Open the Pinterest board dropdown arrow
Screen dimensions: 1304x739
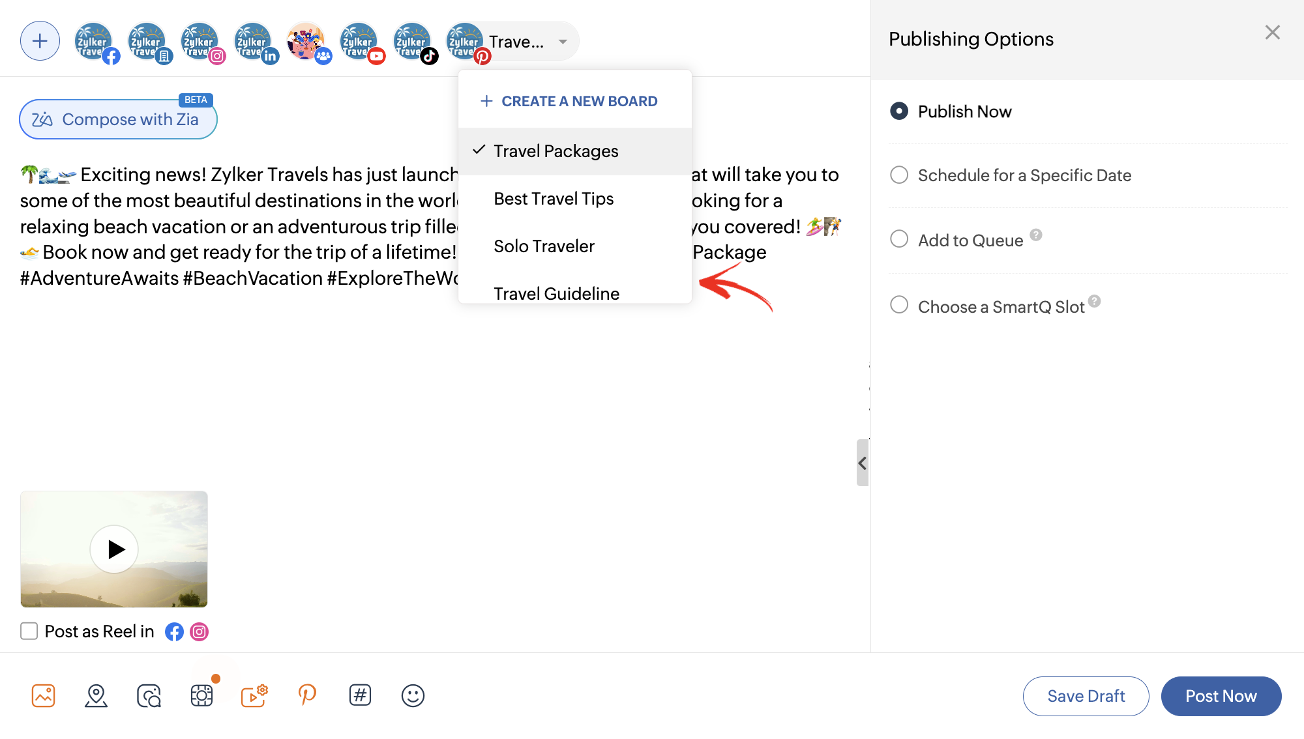coord(562,42)
